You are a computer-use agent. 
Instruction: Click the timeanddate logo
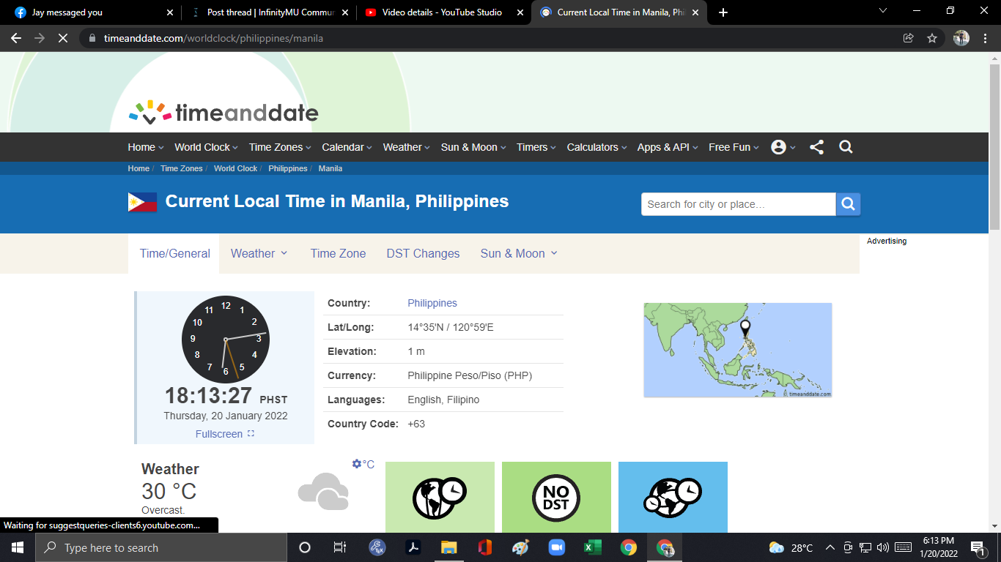pos(224,113)
